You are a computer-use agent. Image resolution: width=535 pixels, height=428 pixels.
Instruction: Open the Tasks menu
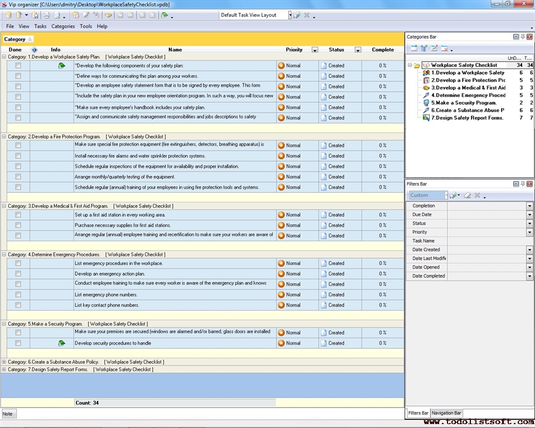[40, 26]
